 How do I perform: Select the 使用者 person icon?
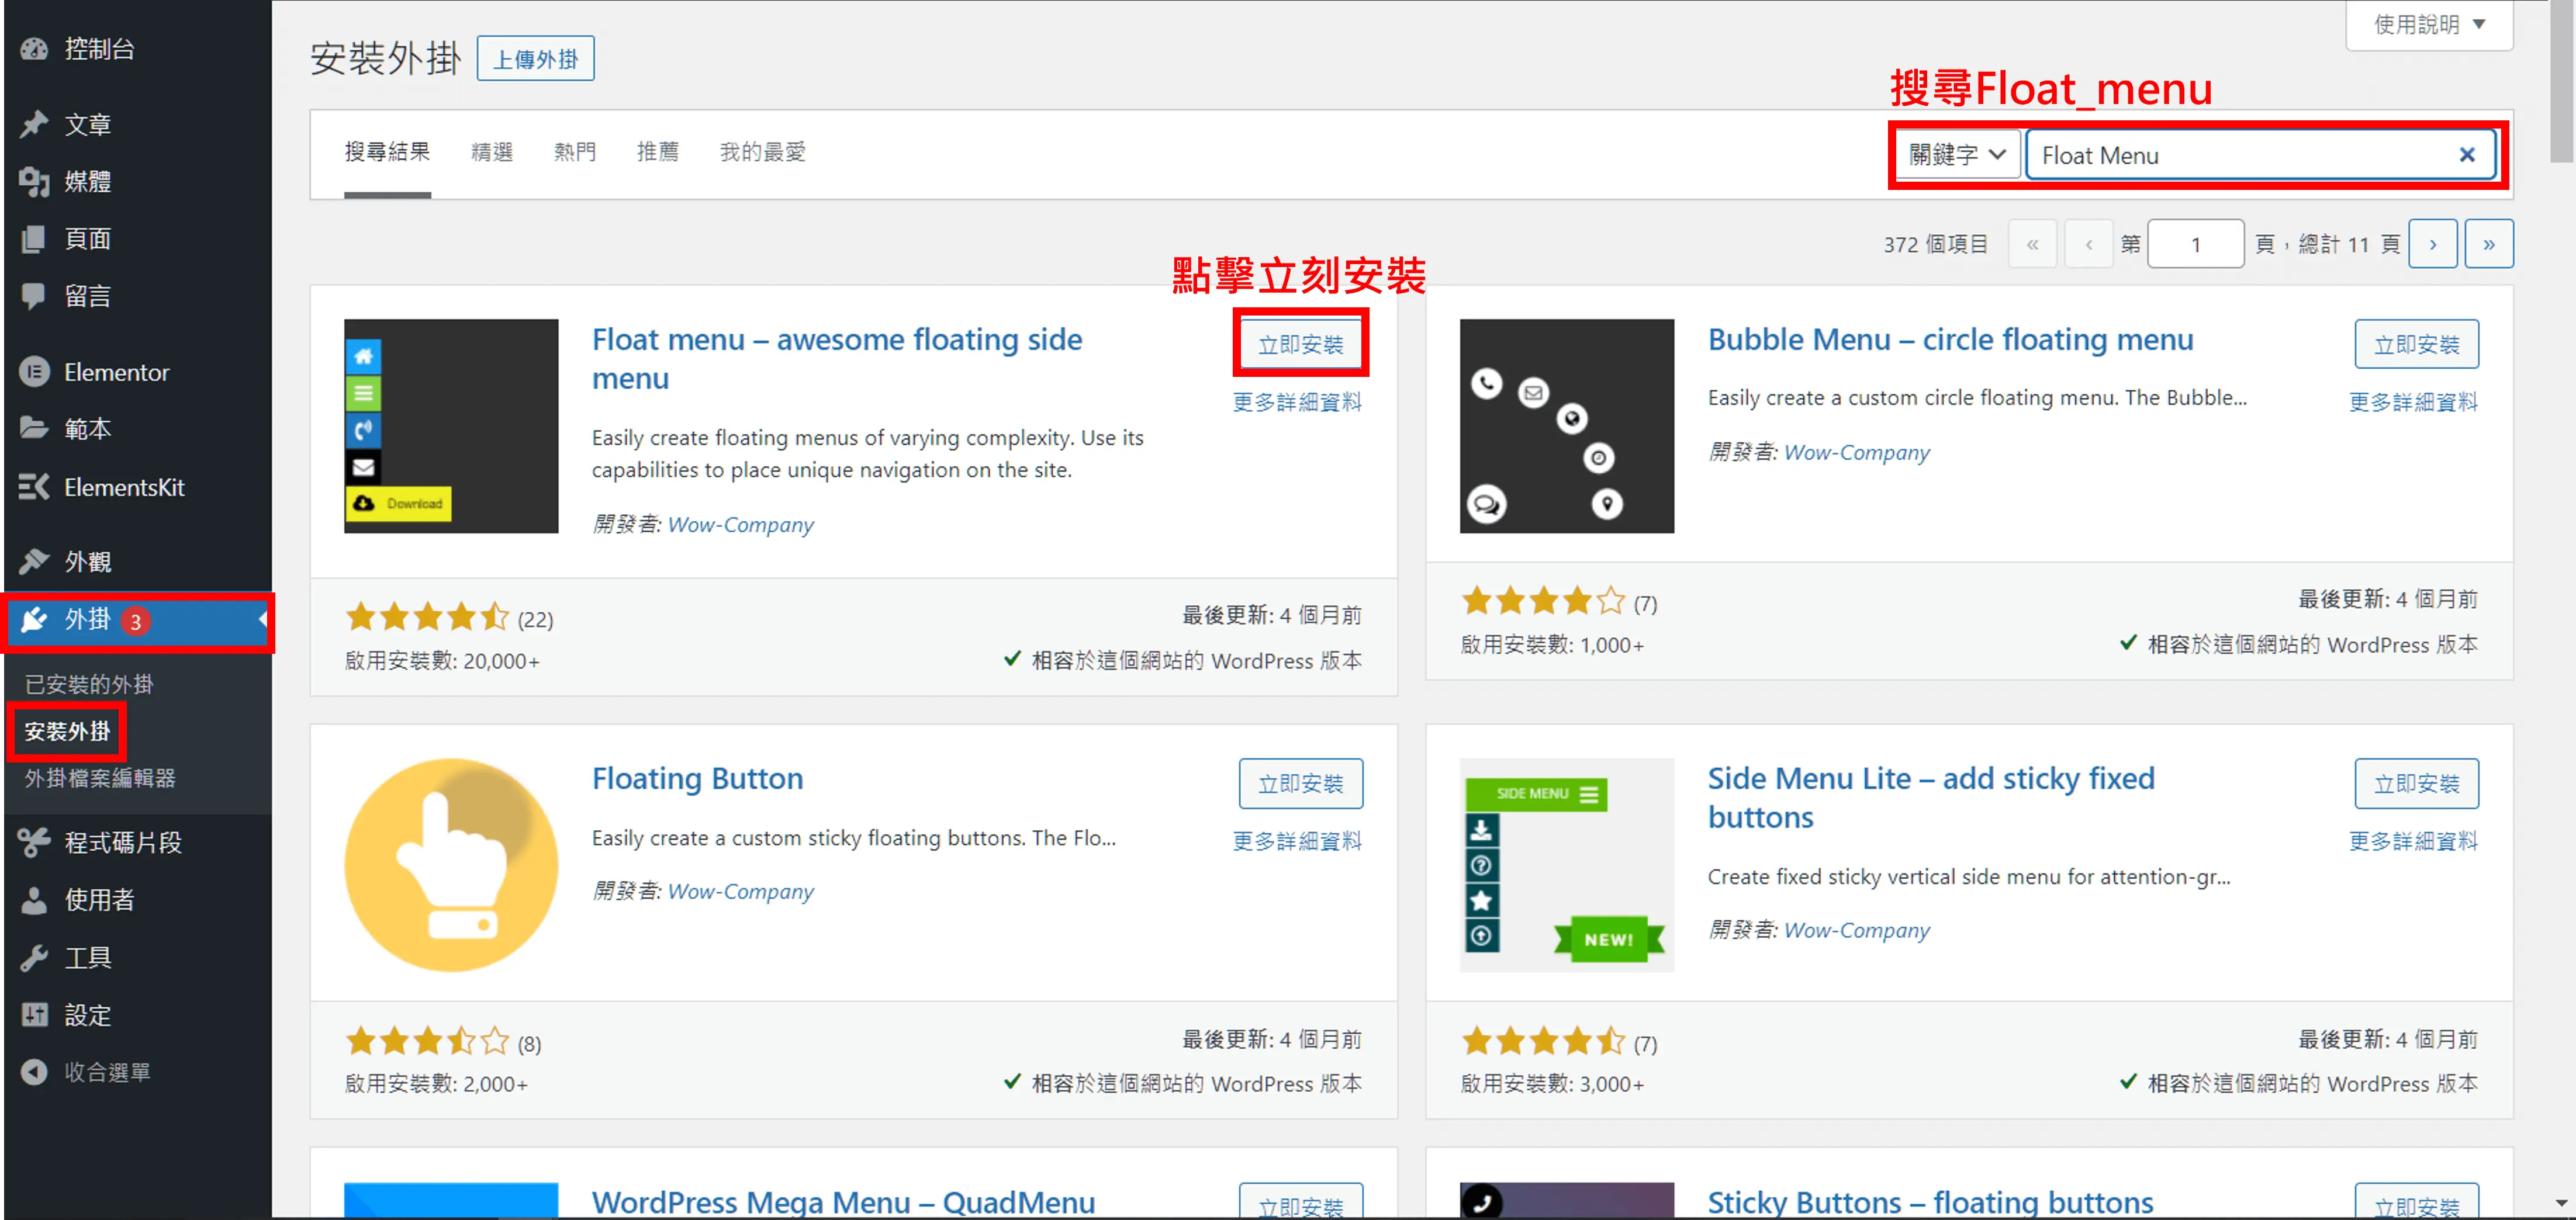click(x=35, y=900)
